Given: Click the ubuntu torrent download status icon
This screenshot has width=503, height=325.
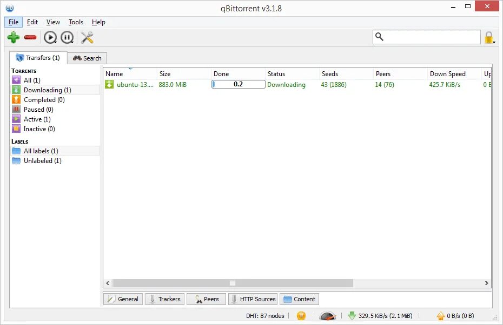Looking at the screenshot, I should (109, 85).
